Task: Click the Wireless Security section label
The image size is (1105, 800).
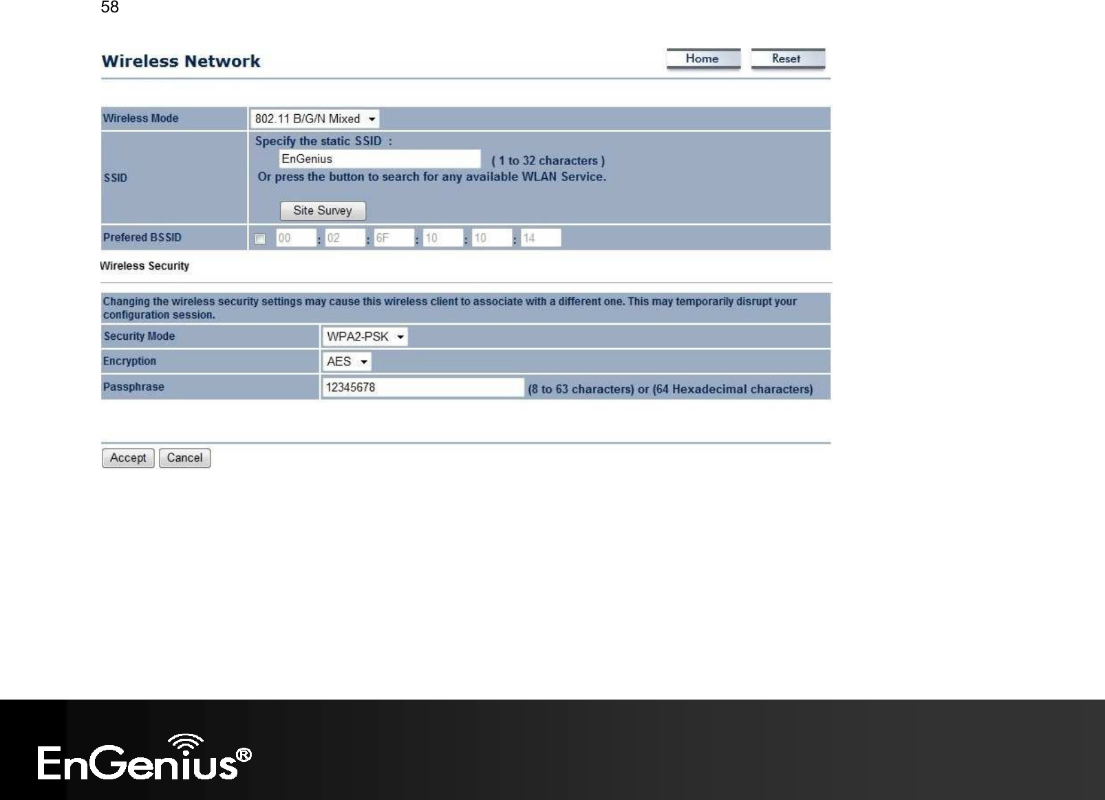Action: pos(144,266)
